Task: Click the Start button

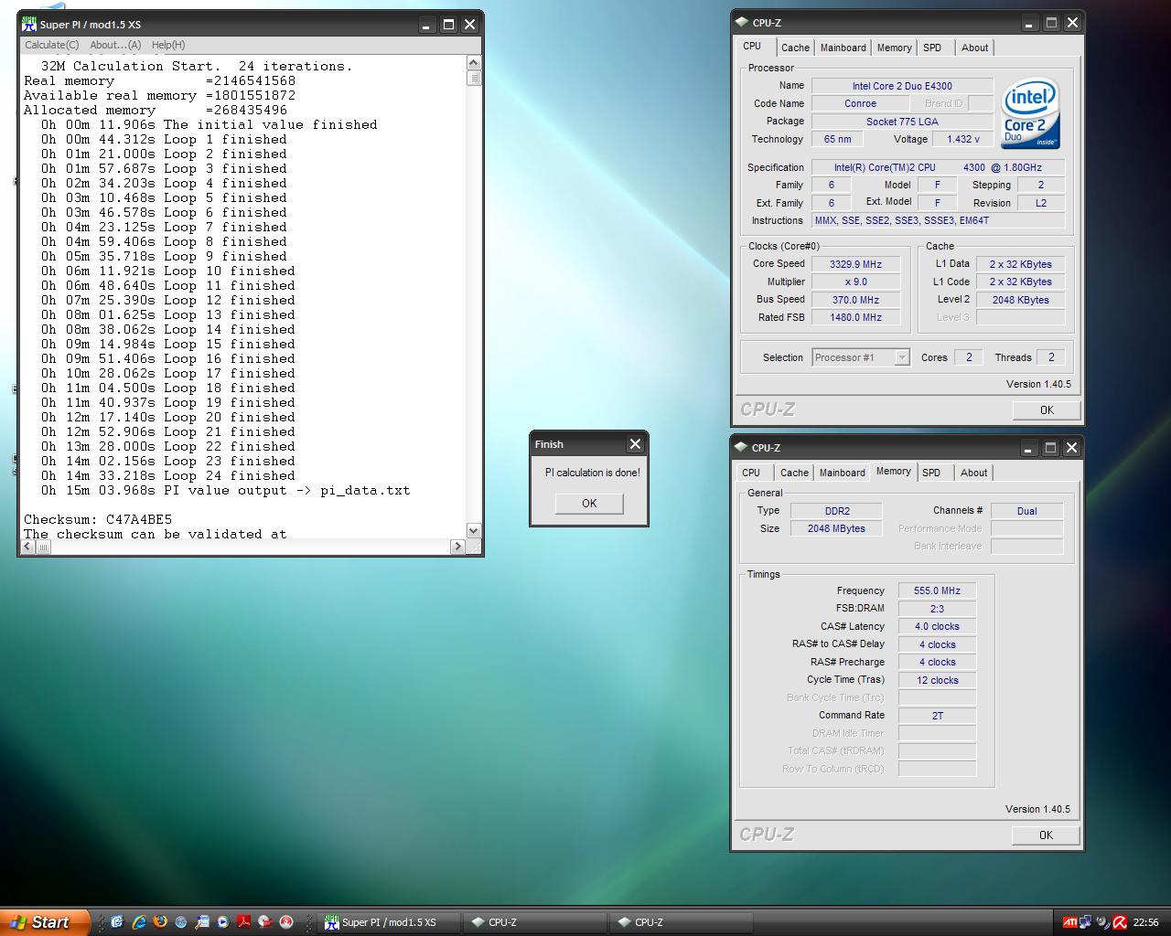Action: tap(44, 922)
